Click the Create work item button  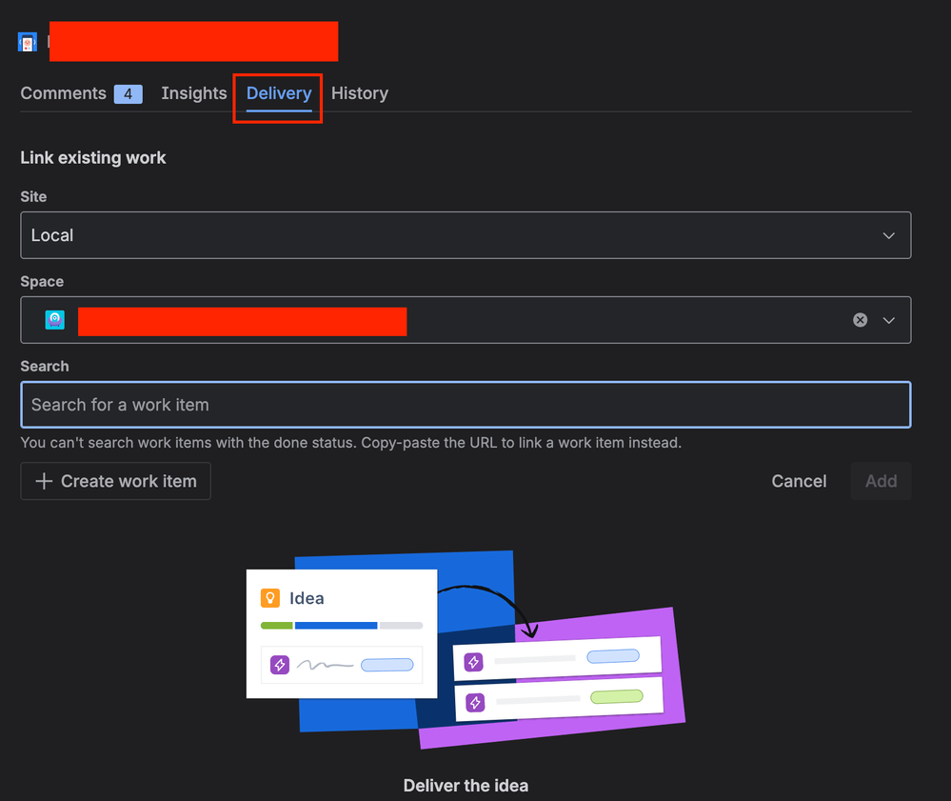pos(115,481)
